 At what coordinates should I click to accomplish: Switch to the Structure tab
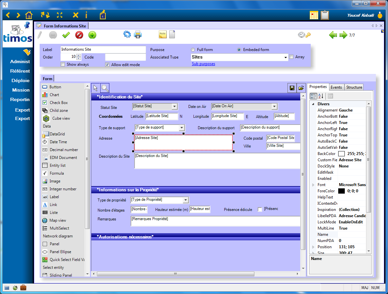(354, 87)
